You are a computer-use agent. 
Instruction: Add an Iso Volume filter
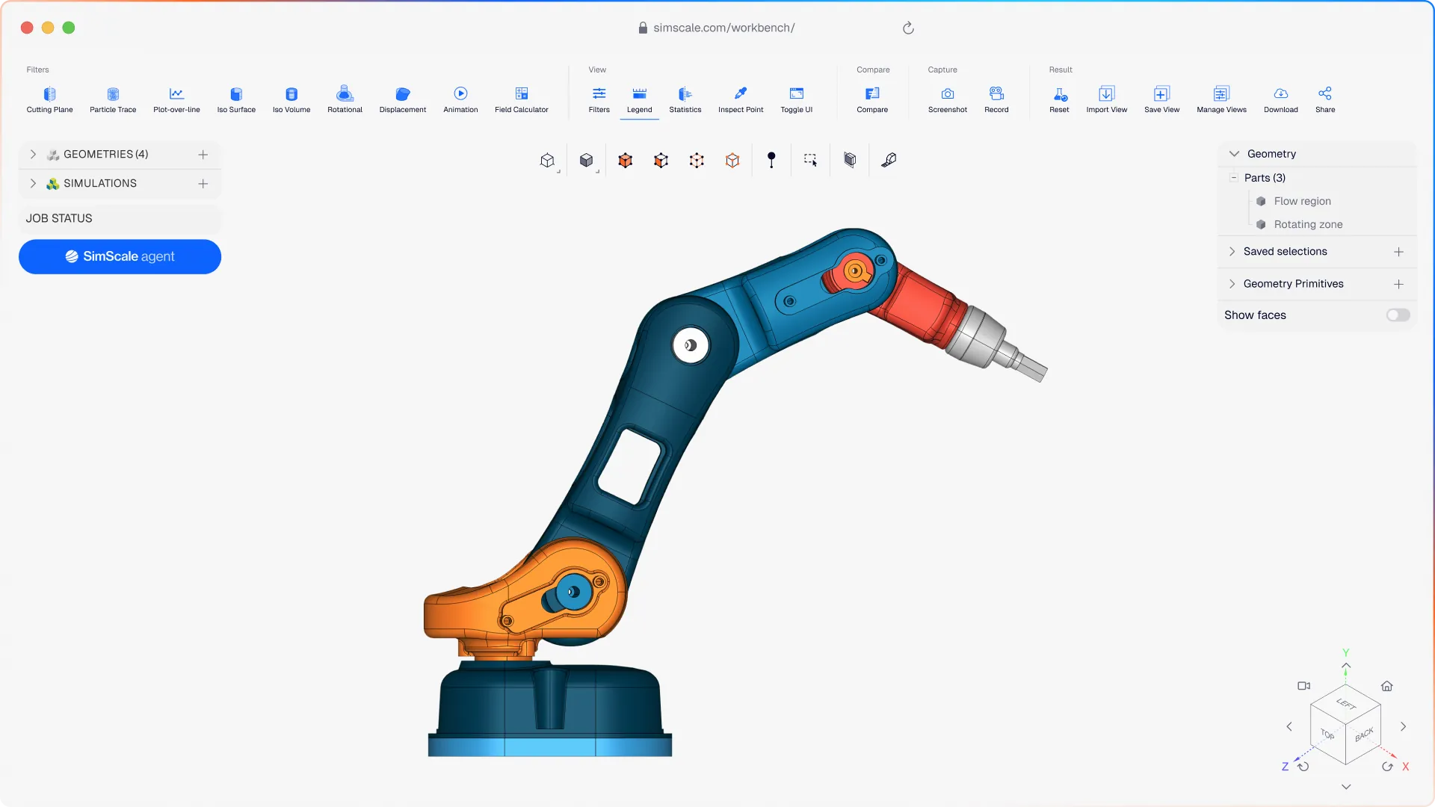pyautogui.click(x=291, y=99)
